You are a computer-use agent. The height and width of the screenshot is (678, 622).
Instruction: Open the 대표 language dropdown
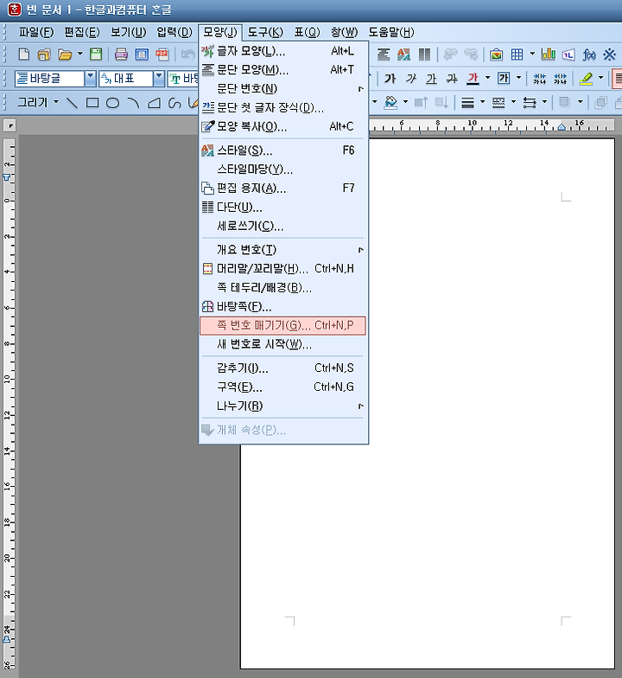coord(159,78)
